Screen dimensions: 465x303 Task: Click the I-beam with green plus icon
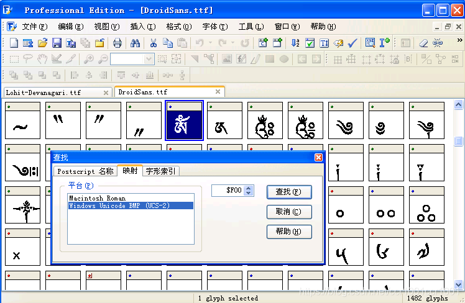click(x=385, y=43)
